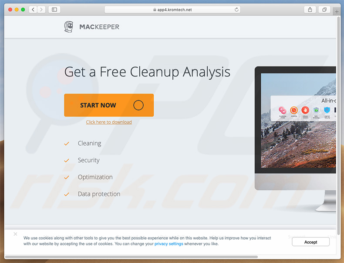Go forward with the Safari forward arrow

point(41,10)
